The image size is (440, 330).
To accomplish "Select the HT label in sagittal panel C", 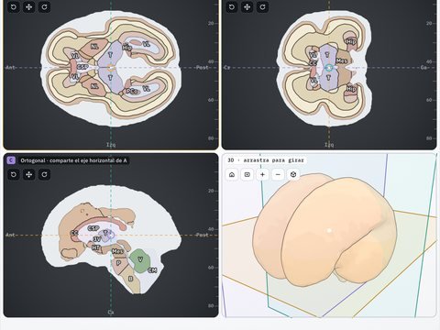I will tap(96, 247).
